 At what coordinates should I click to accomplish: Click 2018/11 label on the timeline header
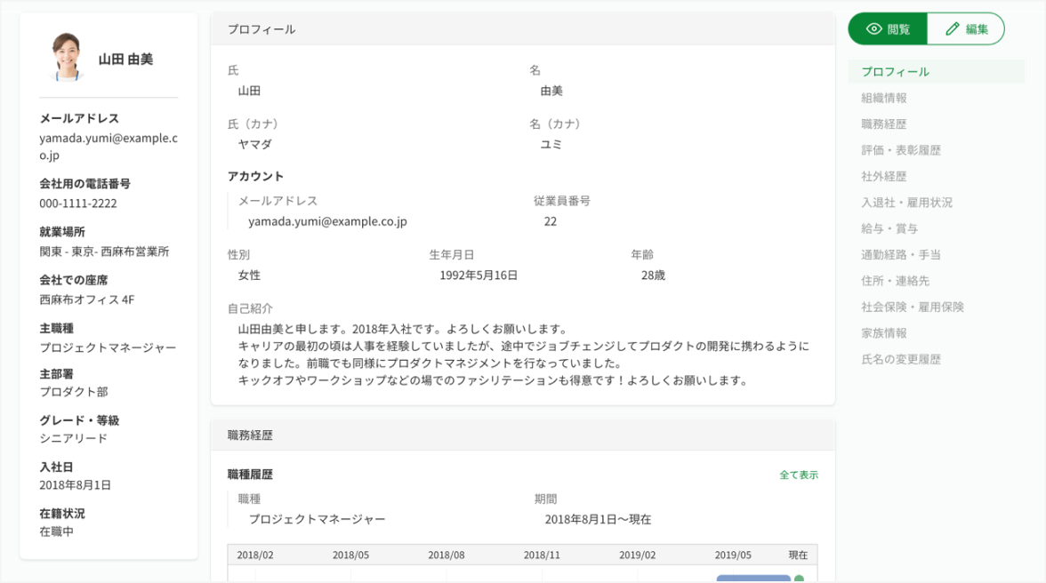click(542, 555)
